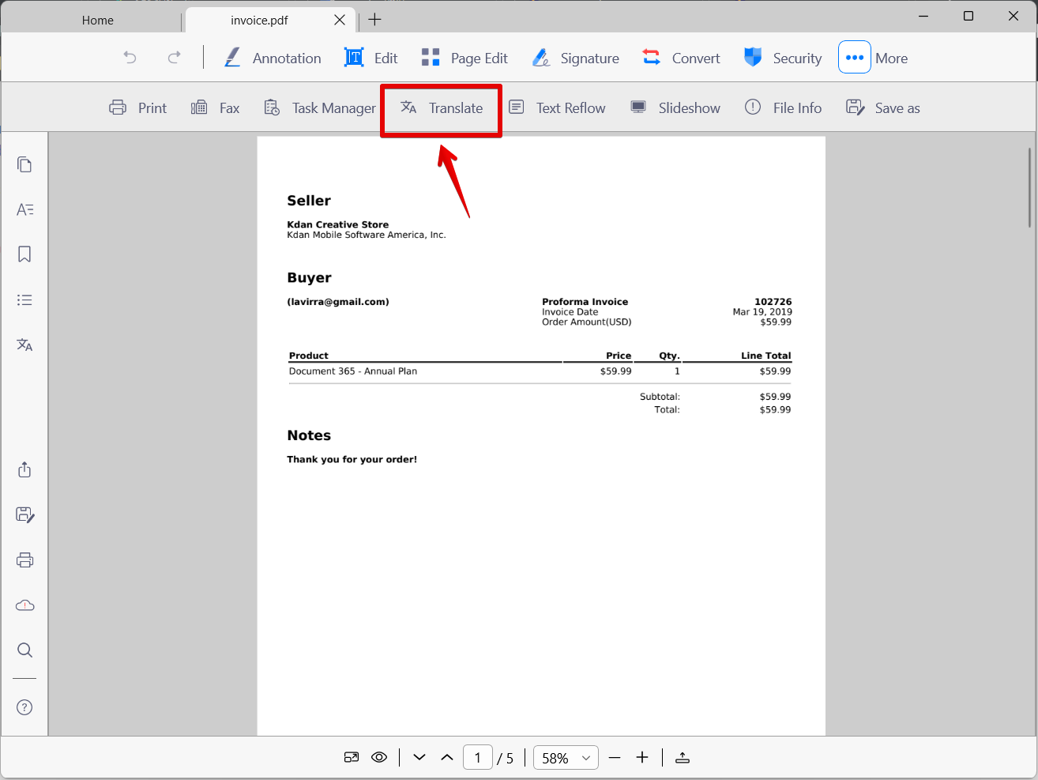The width and height of the screenshot is (1038, 780).
Task: Open the Security tools
Action: 783,58
